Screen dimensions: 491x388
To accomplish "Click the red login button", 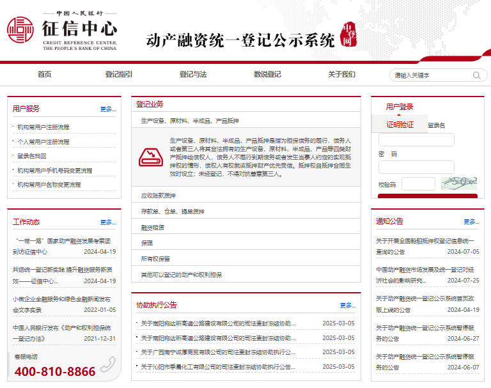I will pyautogui.click(x=428, y=196).
